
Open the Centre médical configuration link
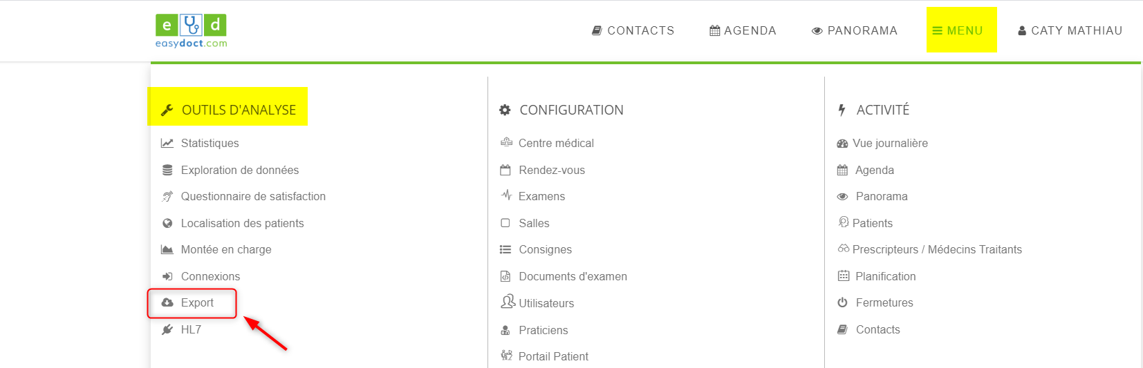pos(556,143)
